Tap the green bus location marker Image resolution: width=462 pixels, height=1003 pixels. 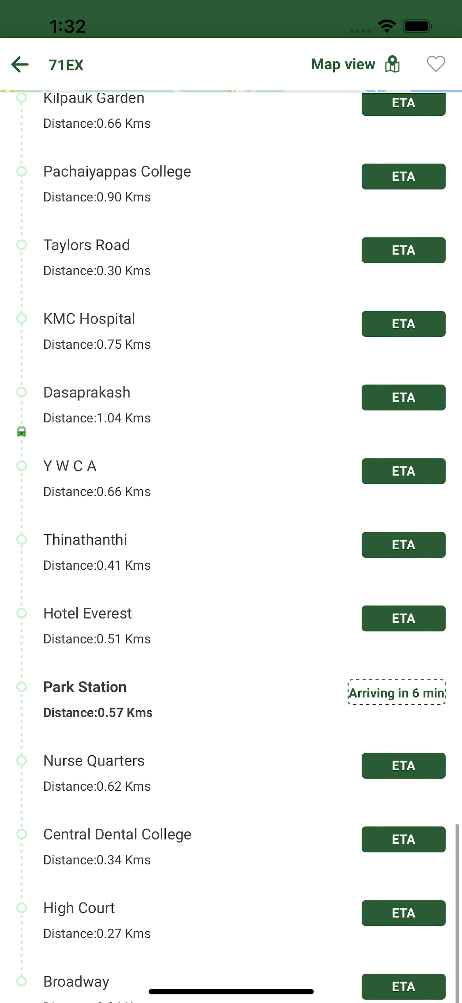tap(22, 432)
